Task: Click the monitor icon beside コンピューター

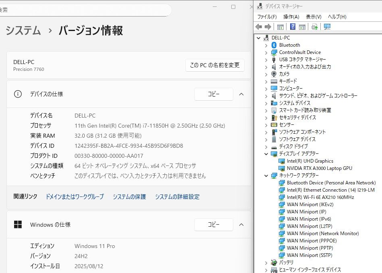Action: pos(274,89)
